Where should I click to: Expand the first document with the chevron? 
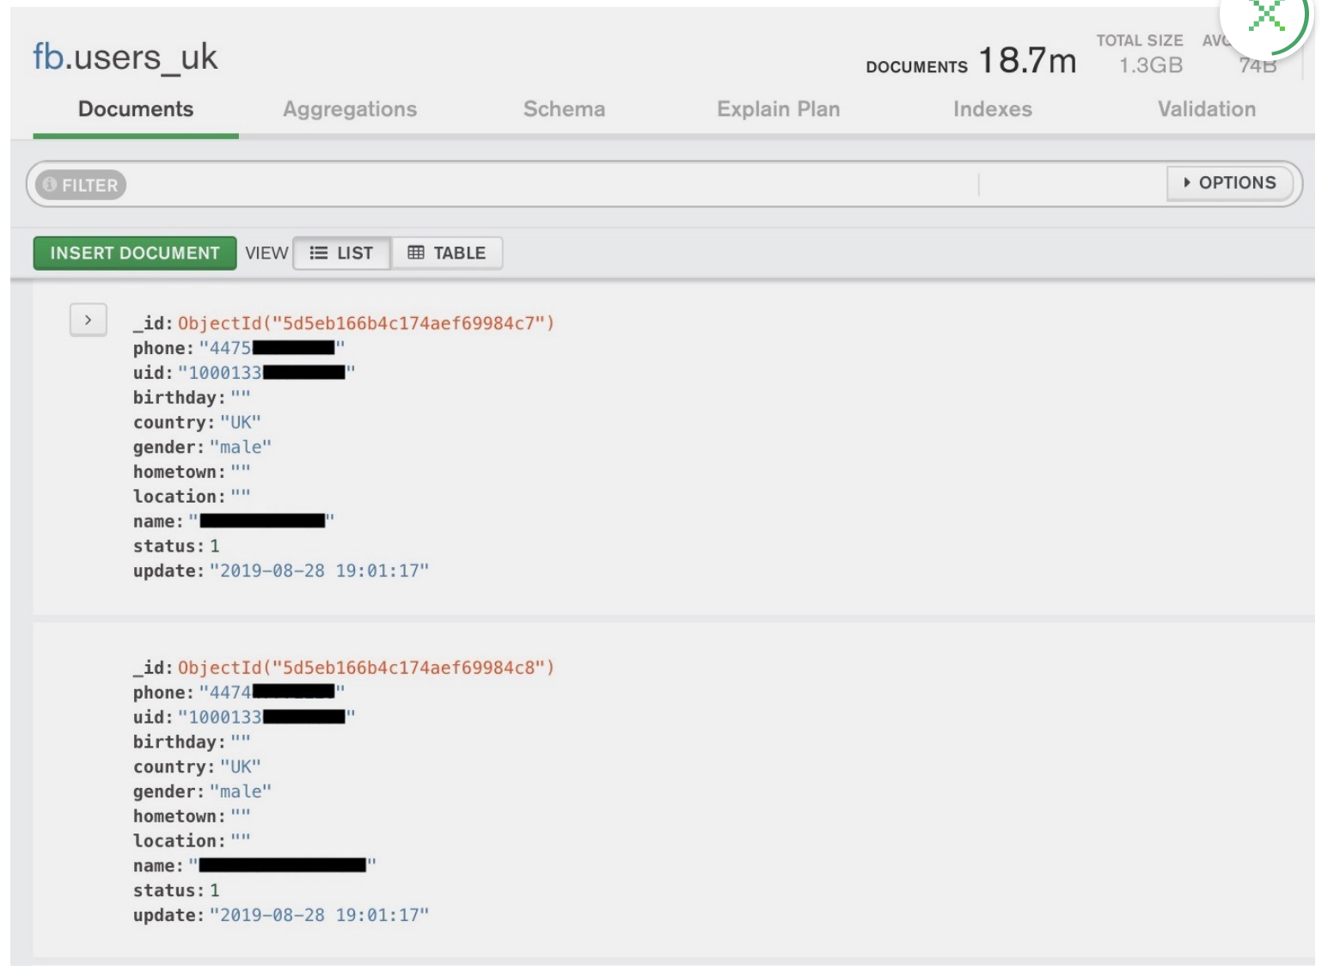point(88,320)
